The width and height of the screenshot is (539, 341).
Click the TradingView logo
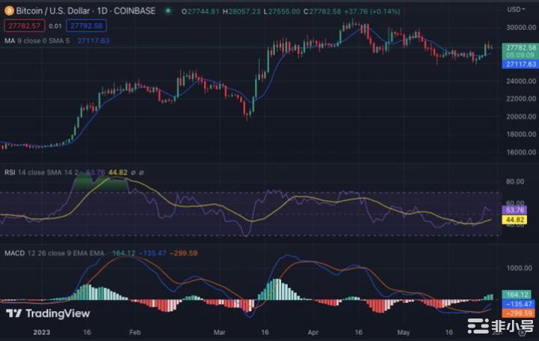(x=48, y=313)
